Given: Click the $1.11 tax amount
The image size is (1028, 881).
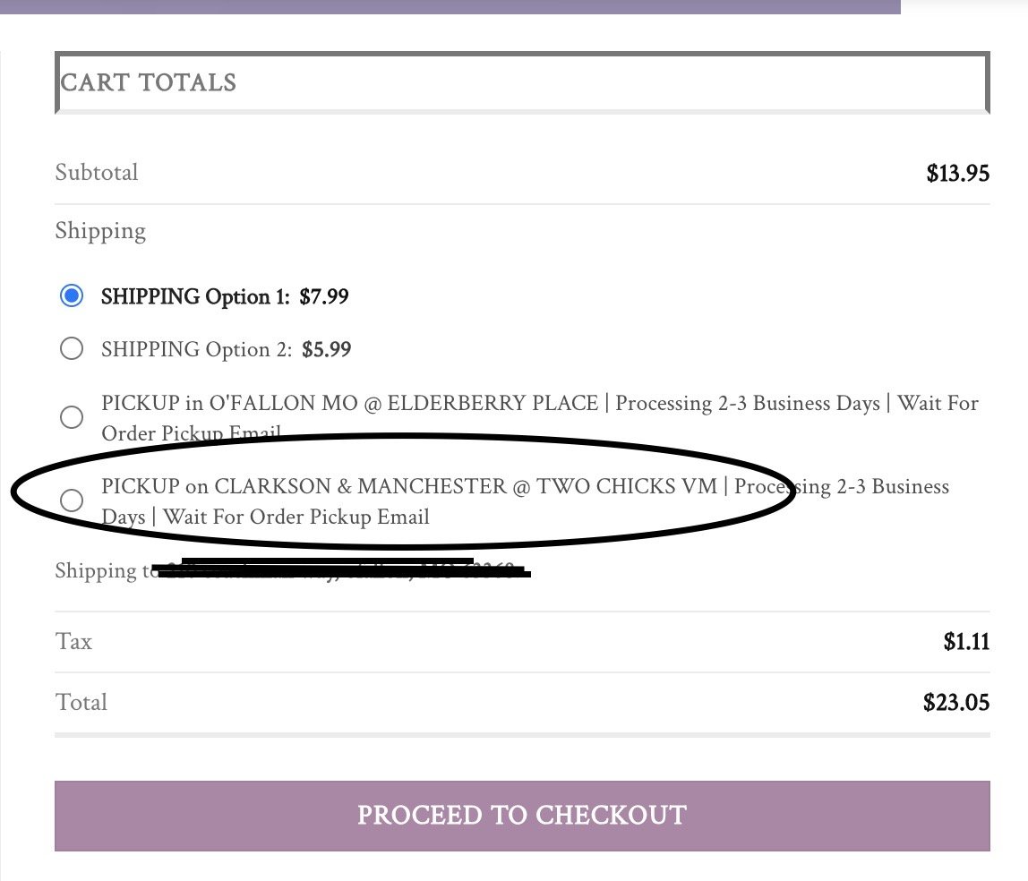Looking at the screenshot, I should tap(966, 642).
